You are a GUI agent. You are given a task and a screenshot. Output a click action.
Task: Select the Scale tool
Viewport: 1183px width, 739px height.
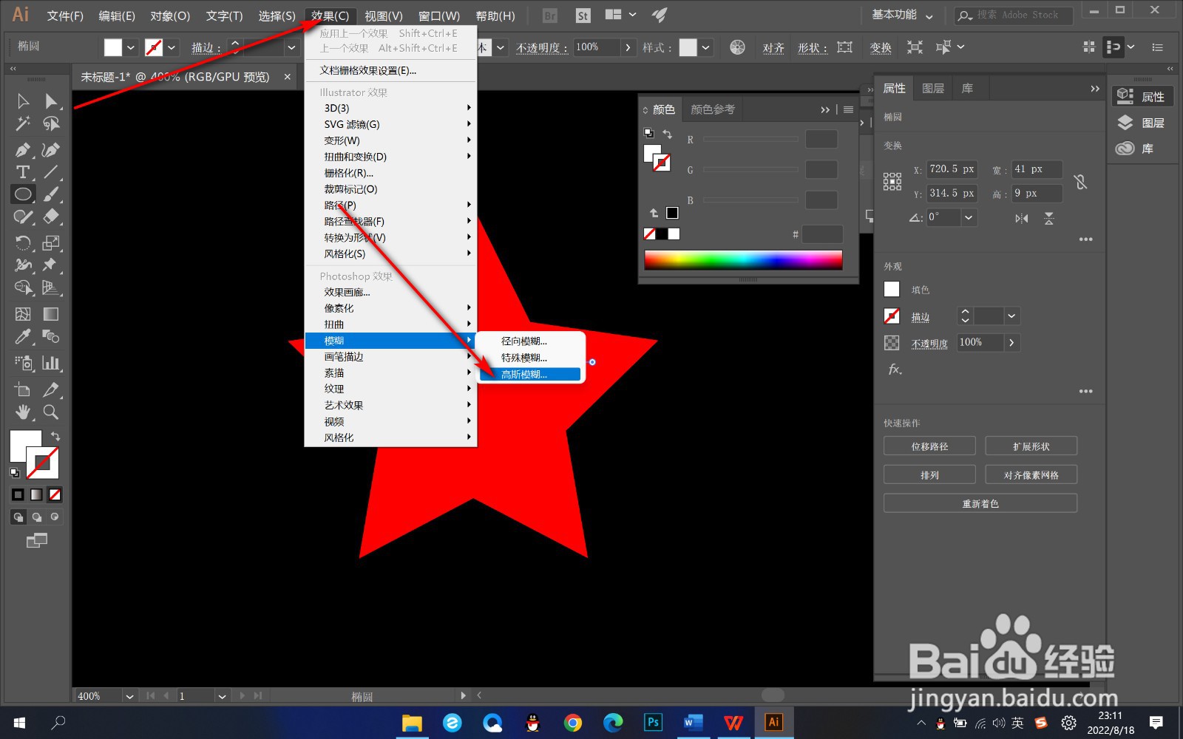tap(51, 243)
